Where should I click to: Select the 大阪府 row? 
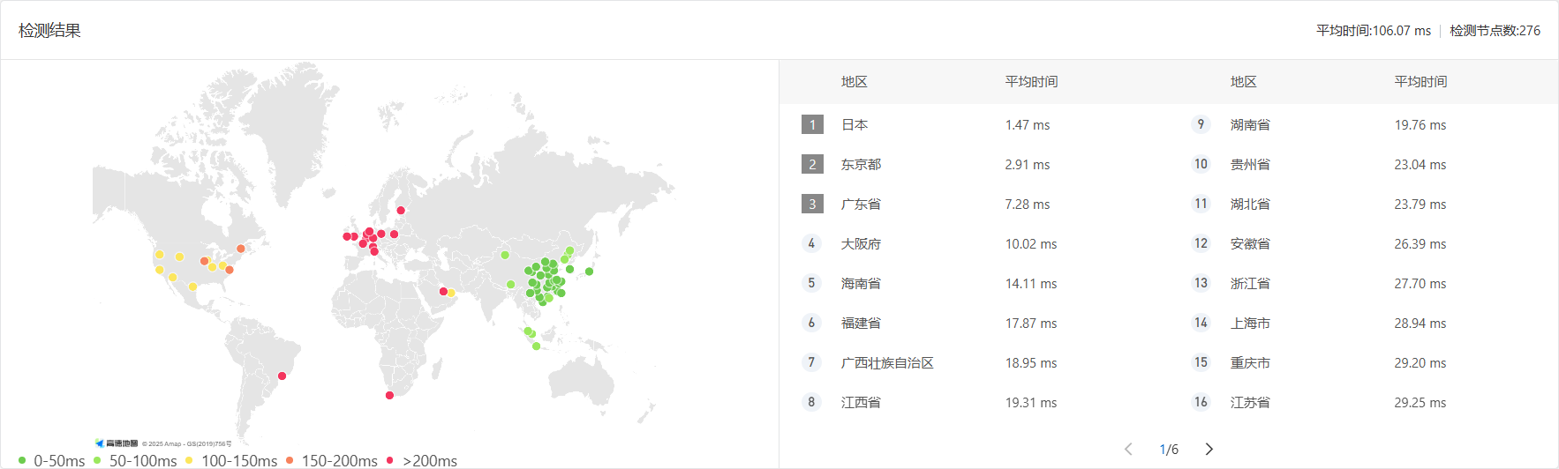[x=974, y=243]
